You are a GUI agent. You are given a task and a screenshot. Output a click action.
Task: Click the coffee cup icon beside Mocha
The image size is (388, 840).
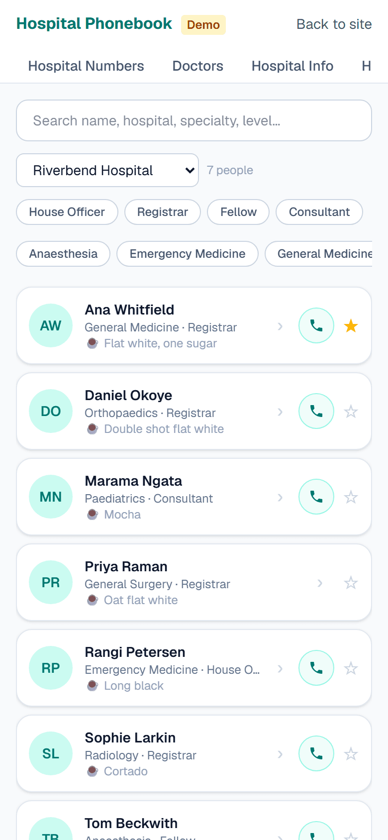(x=93, y=515)
